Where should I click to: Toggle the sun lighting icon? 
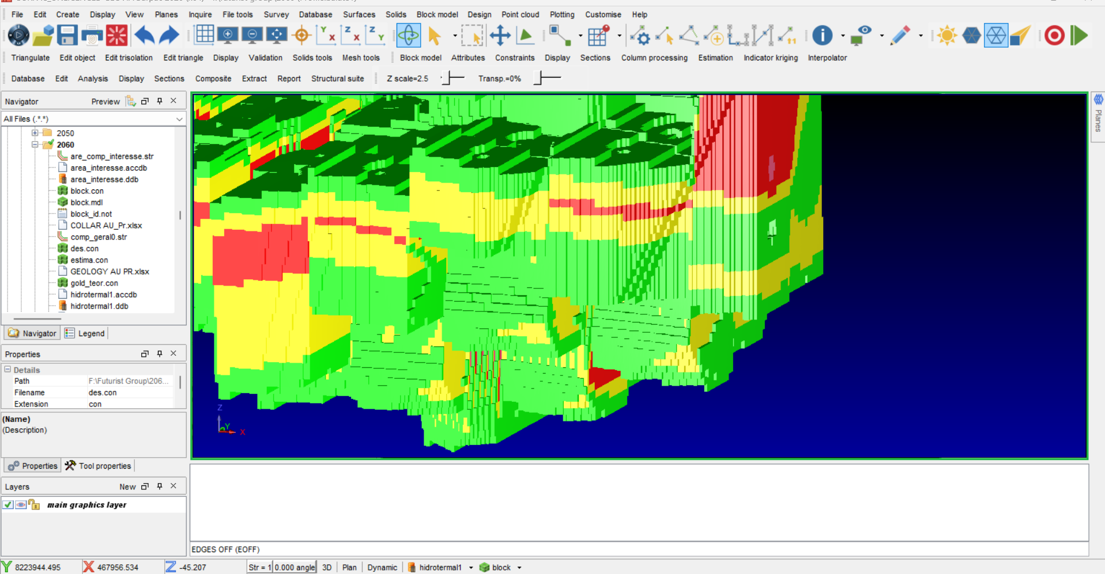946,36
